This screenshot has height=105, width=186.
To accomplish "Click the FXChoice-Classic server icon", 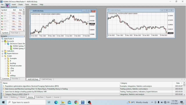I will pyautogui.click(x=8, y=43).
